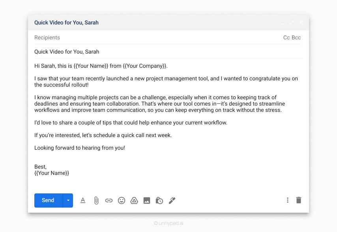Screen dimensions: 337x232
Task: Attach a file with the paperclip icon
Action: 96,200
